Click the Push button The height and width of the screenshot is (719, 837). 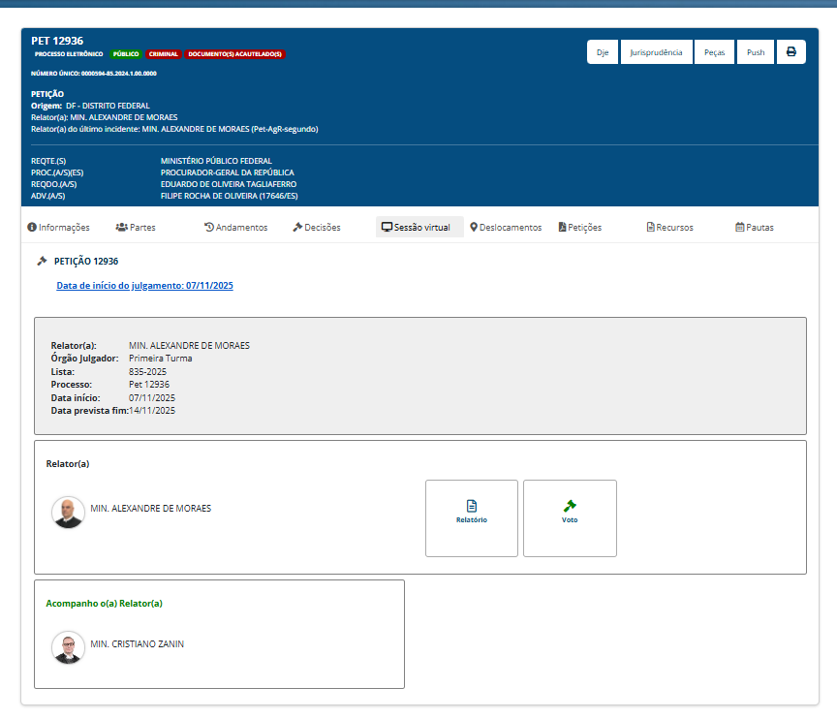[x=756, y=51]
